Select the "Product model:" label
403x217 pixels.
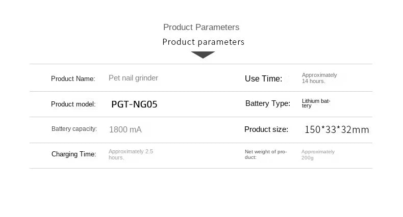pos(73,104)
